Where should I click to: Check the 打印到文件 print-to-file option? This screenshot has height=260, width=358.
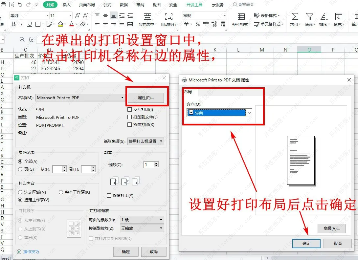129,117
